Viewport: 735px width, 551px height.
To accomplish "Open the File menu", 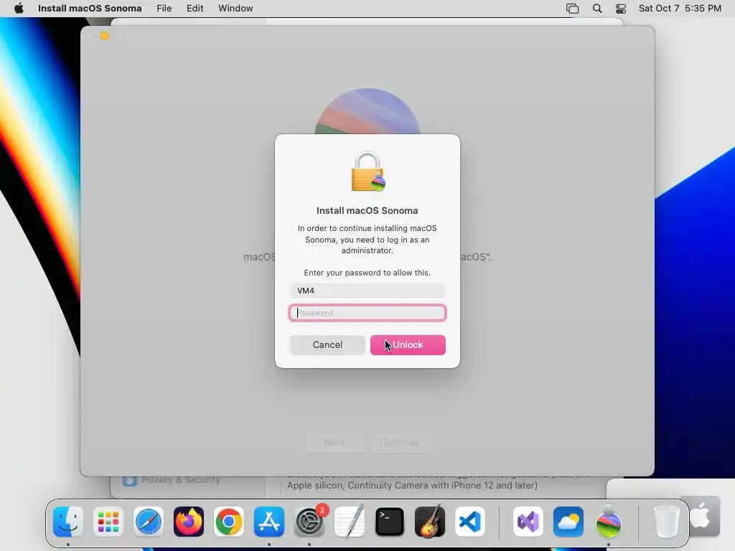I will pyautogui.click(x=164, y=9).
